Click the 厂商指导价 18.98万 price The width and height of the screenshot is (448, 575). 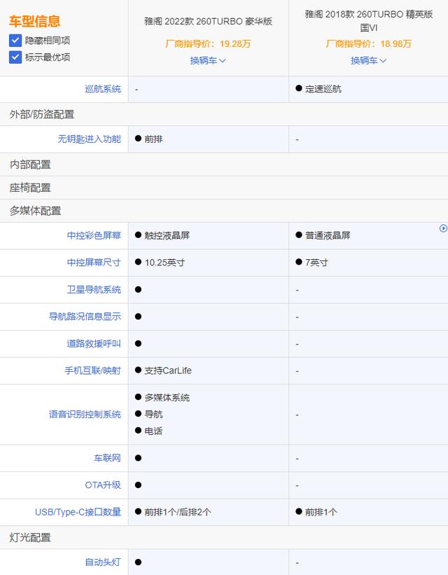(x=368, y=44)
